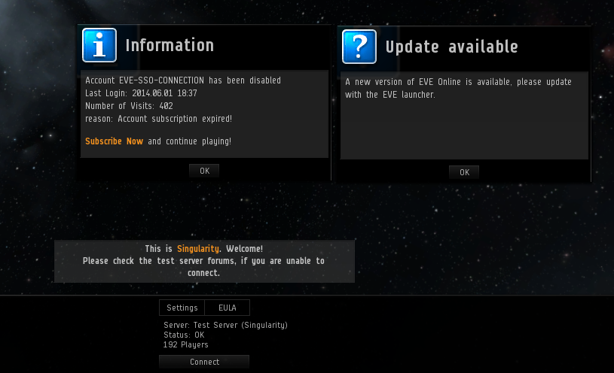Dismiss Information dialog with OK
Image resolution: width=614 pixels, height=373 pixels.
204,171
